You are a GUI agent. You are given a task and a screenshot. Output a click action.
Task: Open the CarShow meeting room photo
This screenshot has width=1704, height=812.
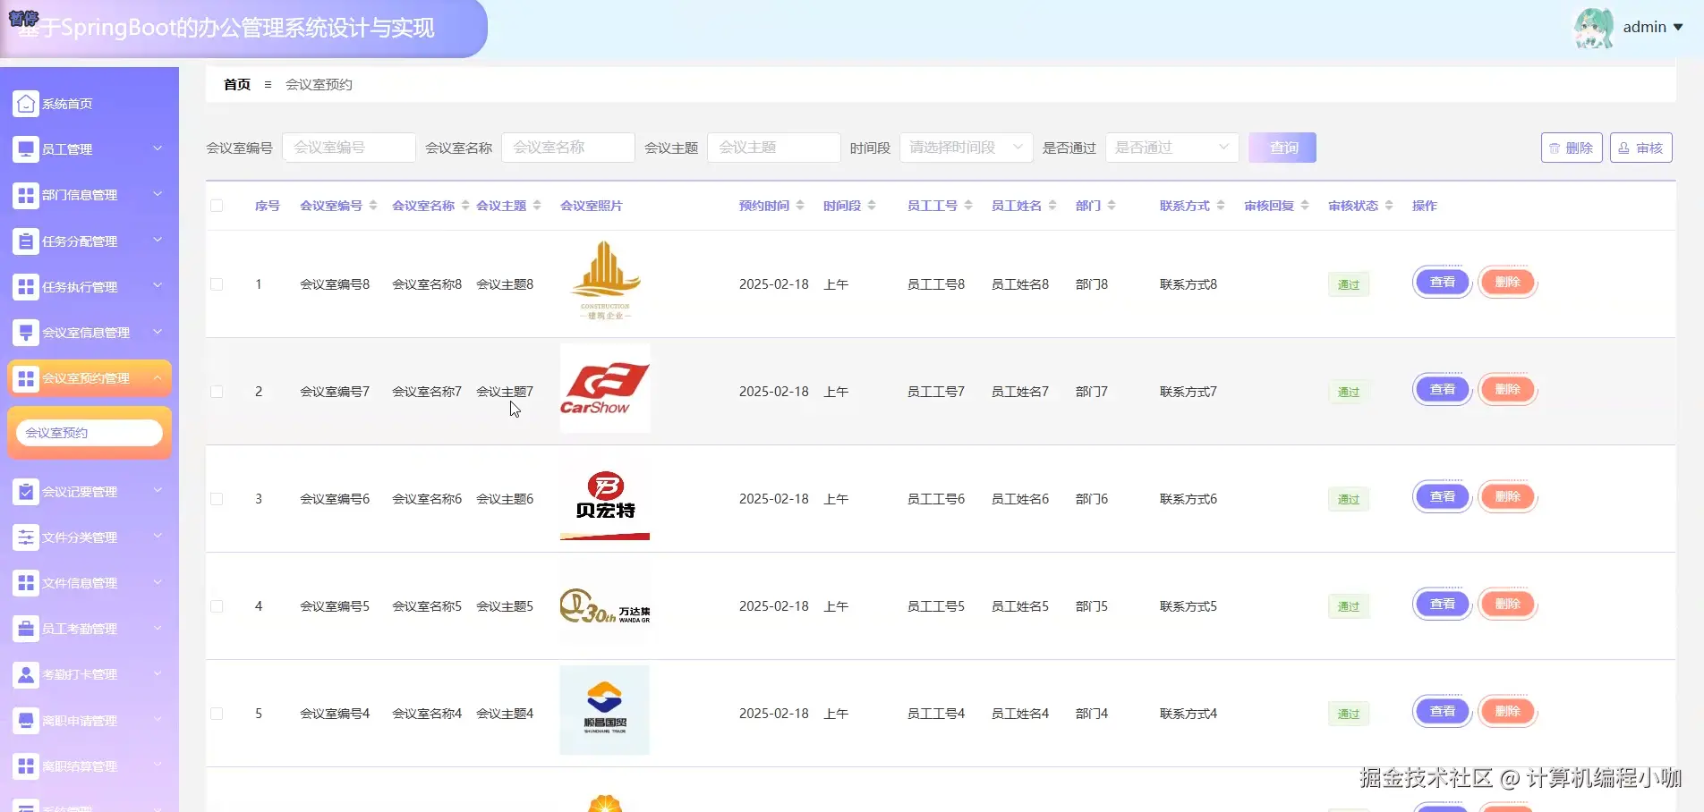[x=605, y=389]
